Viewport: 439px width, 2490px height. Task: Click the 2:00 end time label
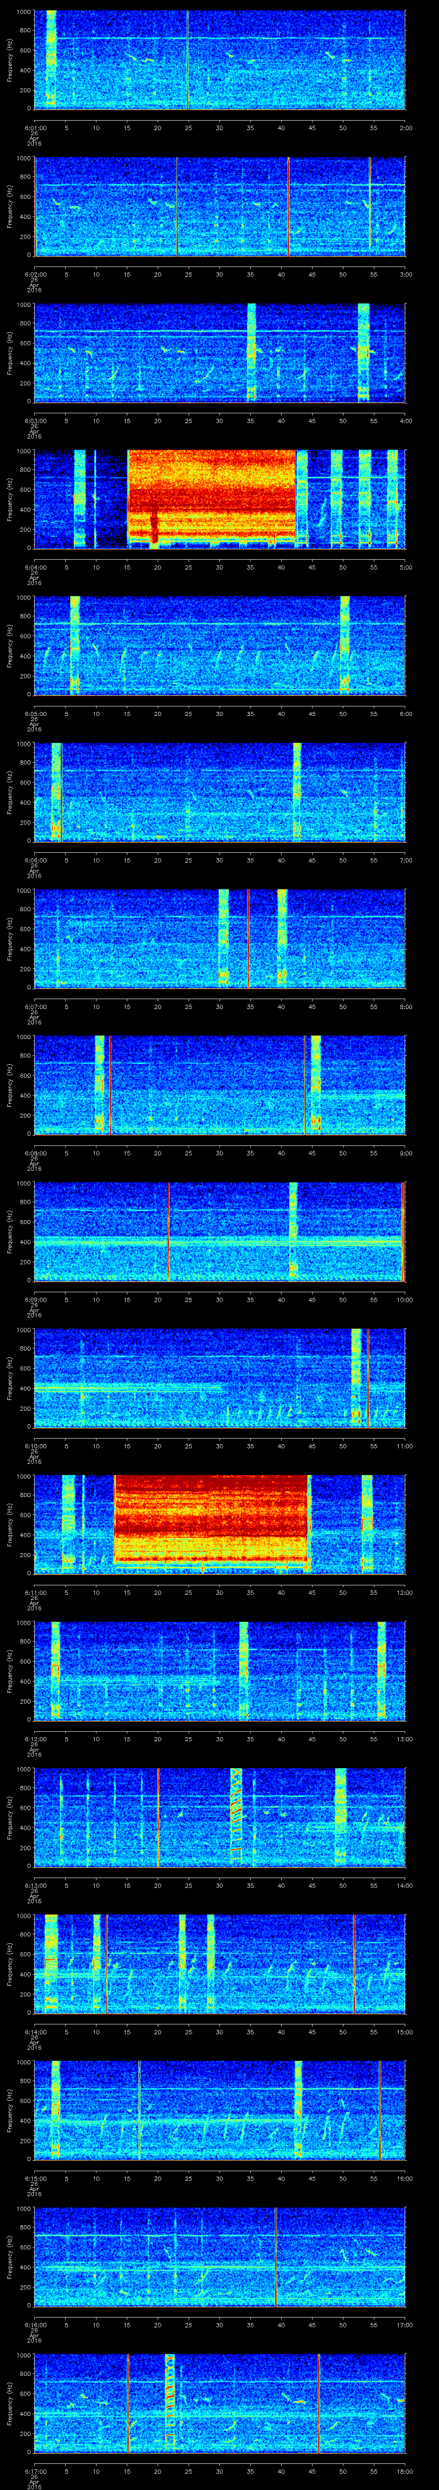pos(405,127)
